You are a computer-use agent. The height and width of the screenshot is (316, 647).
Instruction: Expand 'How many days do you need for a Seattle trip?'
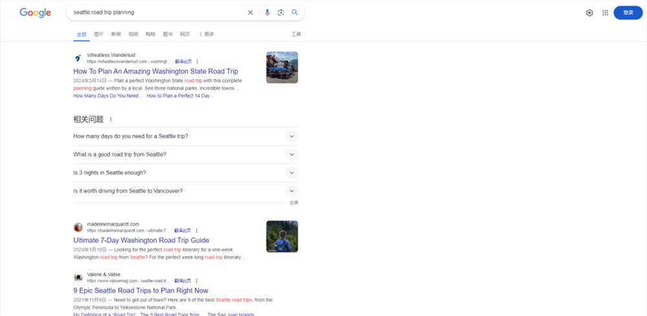pyautogui.click(x=186, y=136)
